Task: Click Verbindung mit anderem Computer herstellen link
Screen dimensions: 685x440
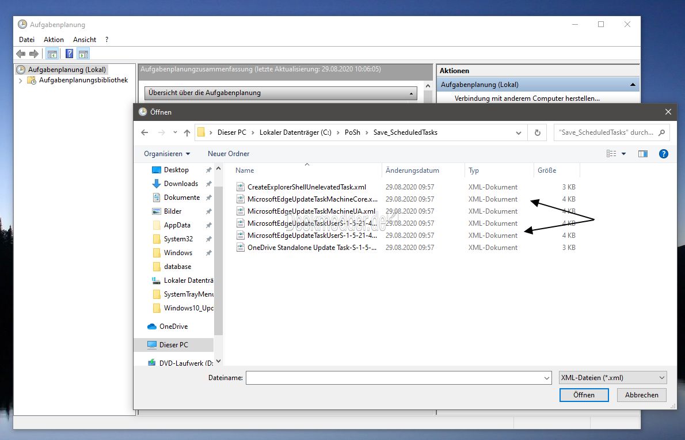Action: pos(527,98)
